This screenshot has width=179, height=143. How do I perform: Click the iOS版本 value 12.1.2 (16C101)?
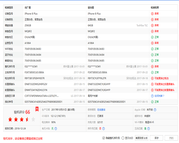(x=58, y=116)
